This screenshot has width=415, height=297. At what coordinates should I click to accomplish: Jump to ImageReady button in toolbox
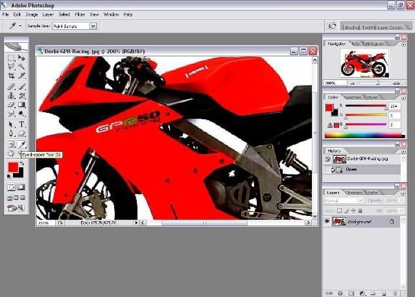point(16,208)
